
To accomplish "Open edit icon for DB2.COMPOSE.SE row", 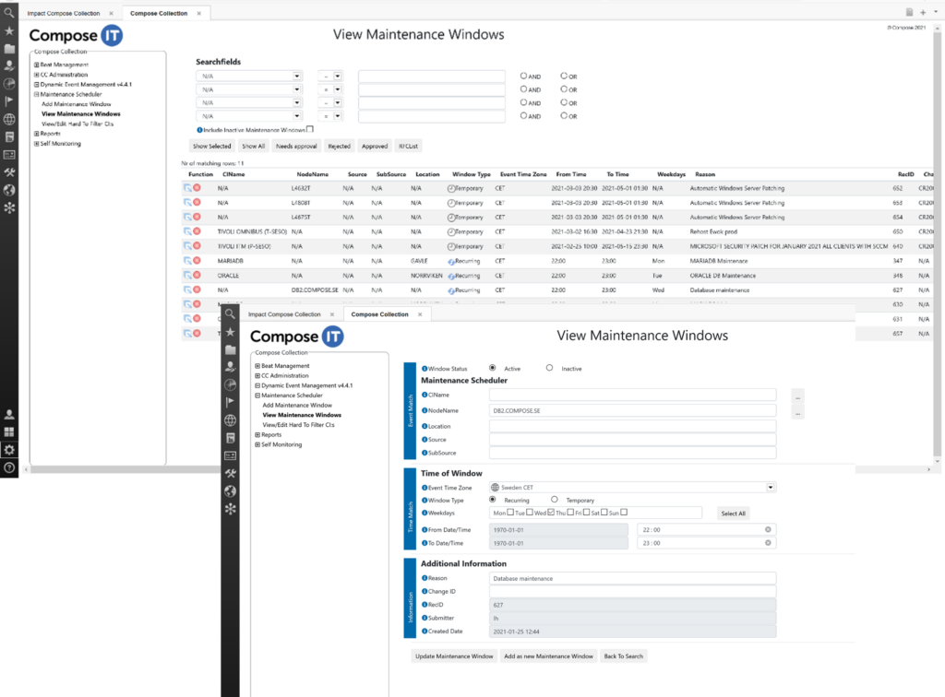I will tap(187, 289).
